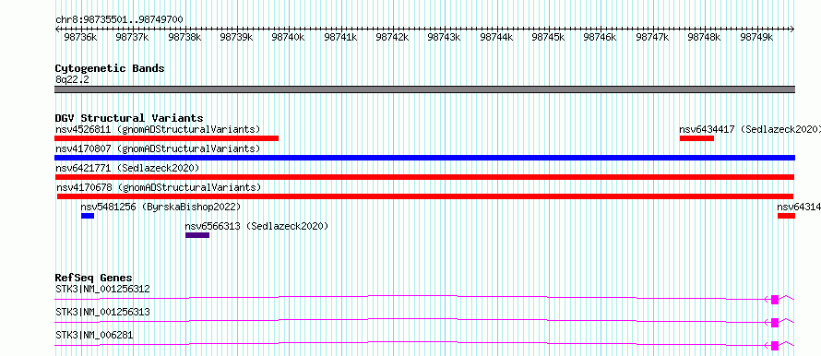Image resolution: width=821 pixels, height=356 pixels.
Task: Click the 98744k ruler tick label
Action: click(496, 37)
